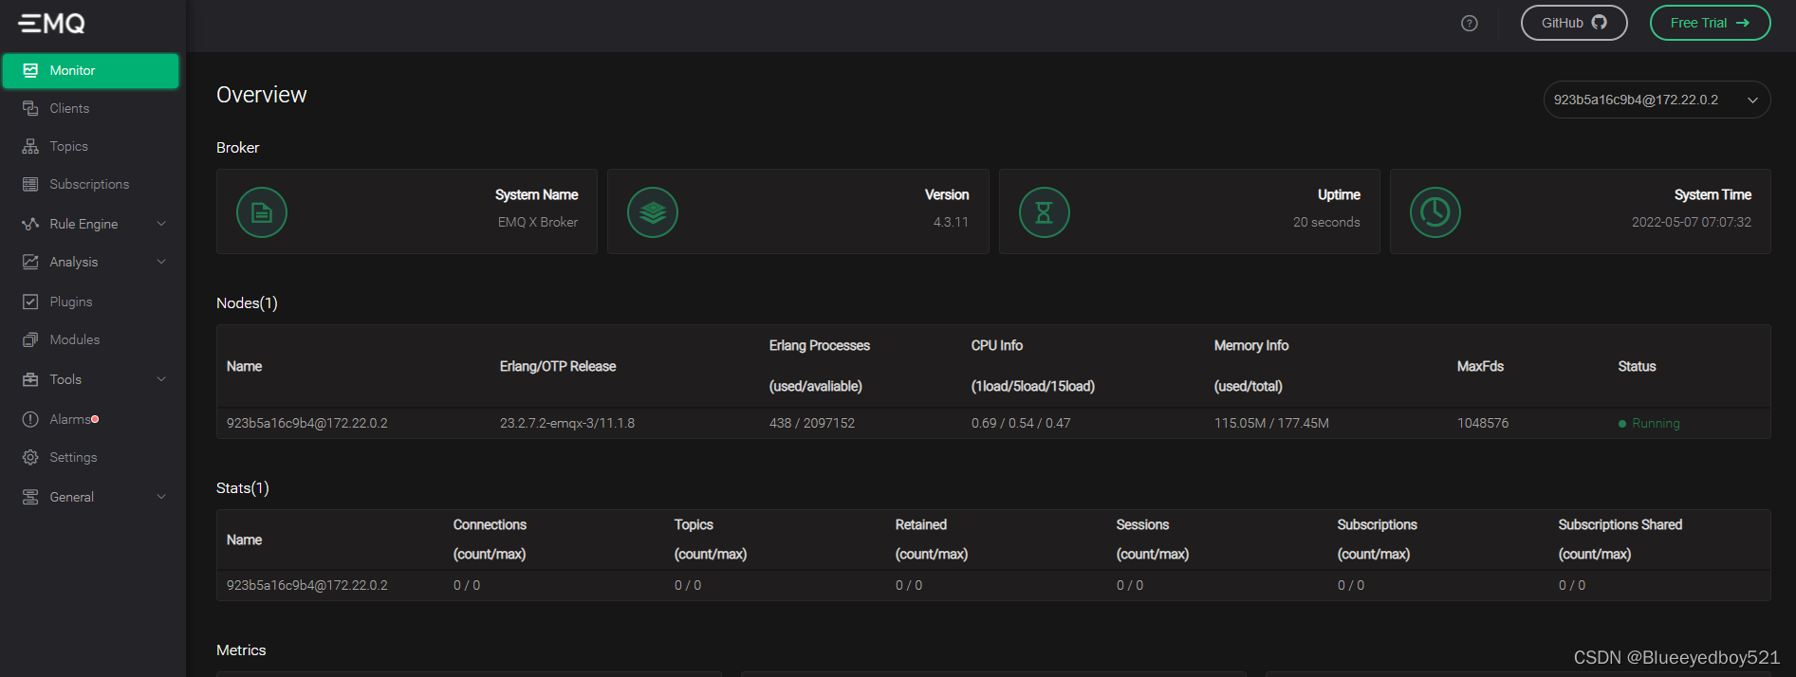Click the System Time clock icon
Image resolution: width=1796 pixels, height=677 pixels.
click(x=1435, y=212)
